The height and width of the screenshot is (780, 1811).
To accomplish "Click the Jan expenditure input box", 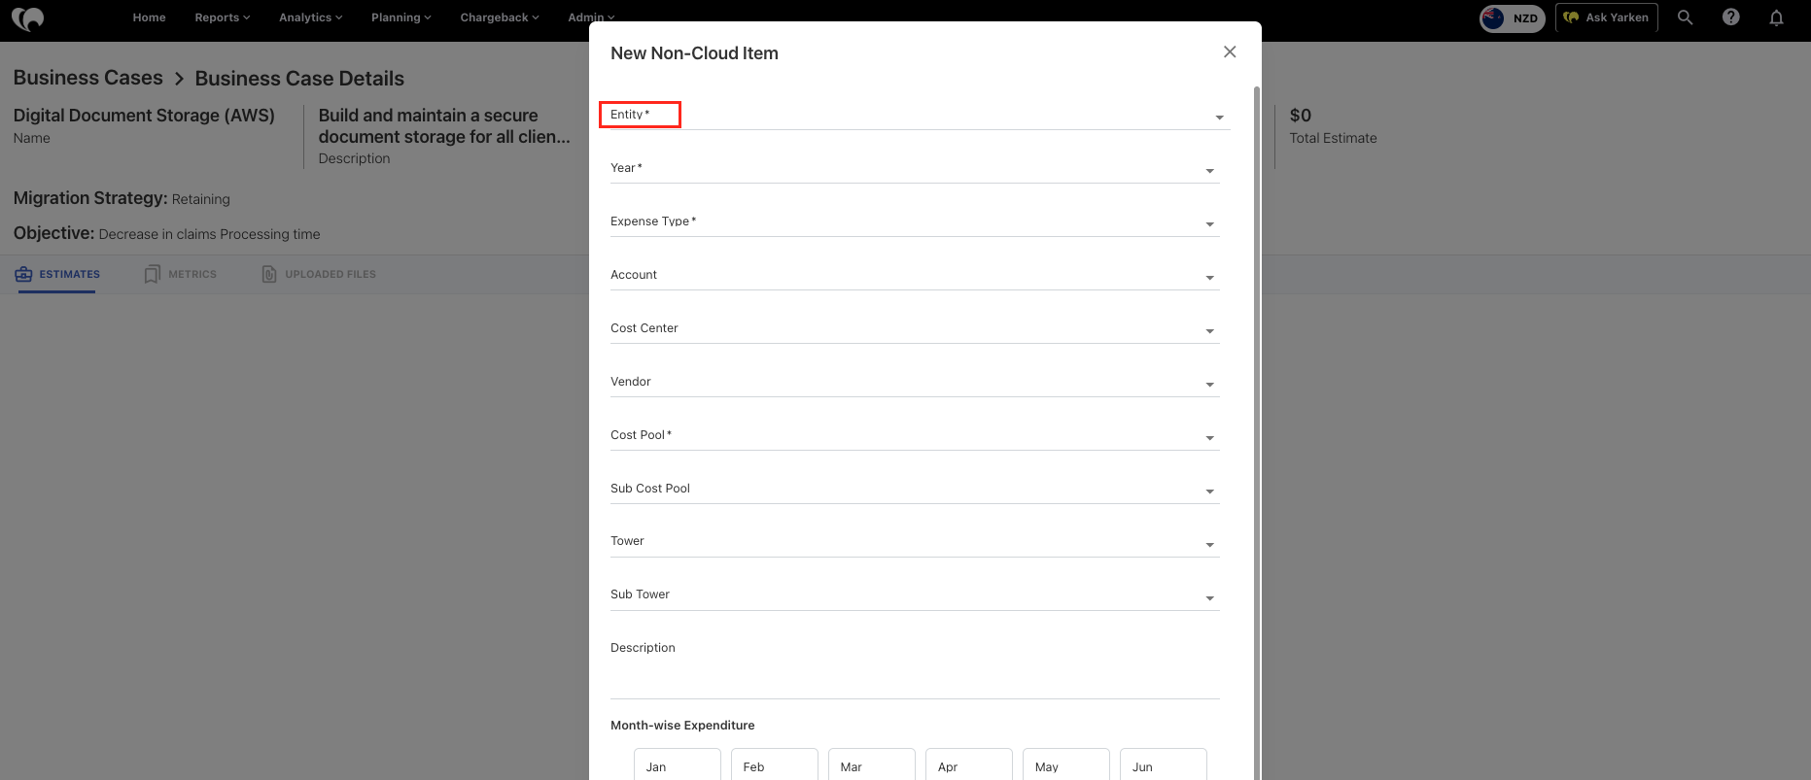I will tap(677, 765).
